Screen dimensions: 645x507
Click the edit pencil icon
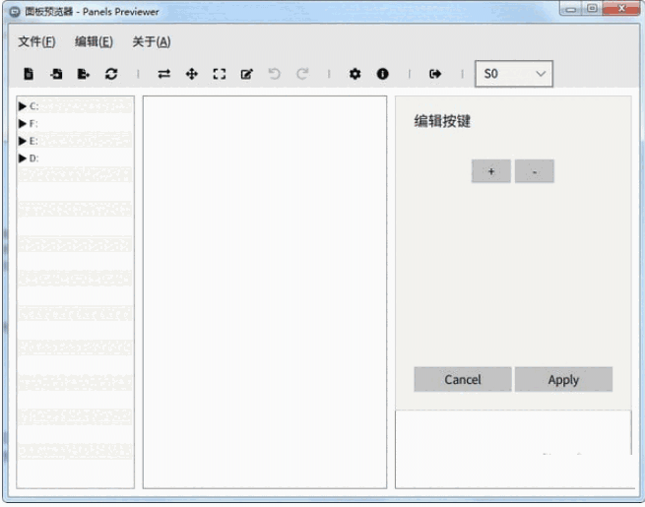pyautogui.click(x=247, y=74)
